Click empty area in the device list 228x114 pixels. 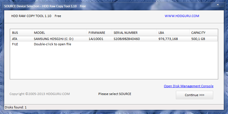pyautogui.click(x=112, y=64)
